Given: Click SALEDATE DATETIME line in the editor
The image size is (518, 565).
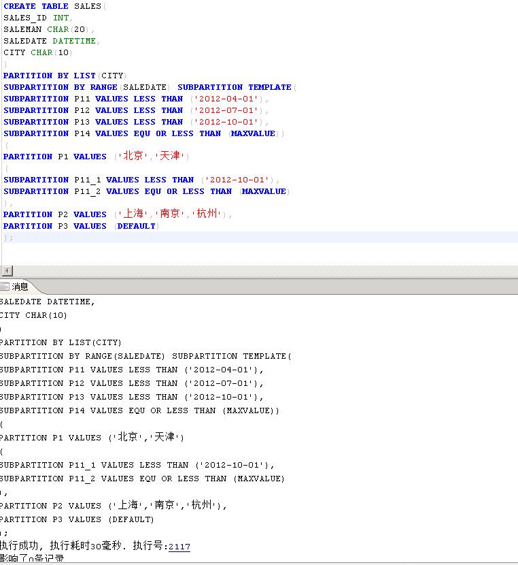Looking at the screenshot, I should click(x=52, y=41).
